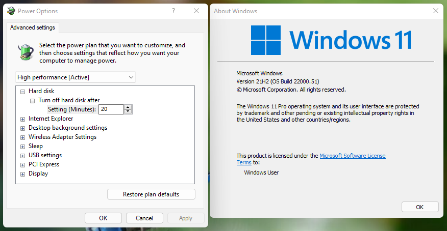Switch to the Advanced settings tab
This screenshot has height=231, width=447.
pos(33,27)
